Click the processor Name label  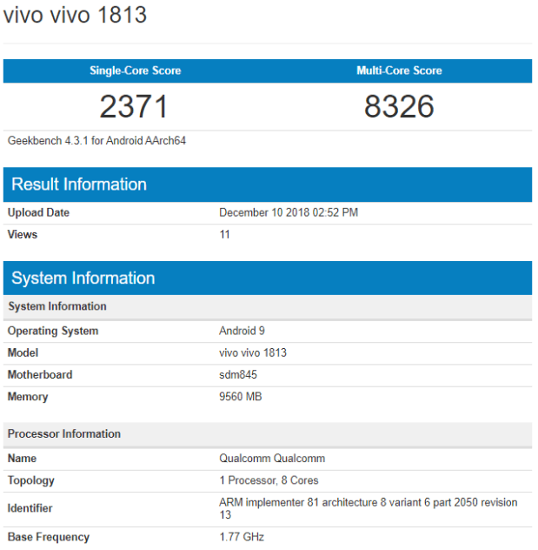[x=22, y=459]
